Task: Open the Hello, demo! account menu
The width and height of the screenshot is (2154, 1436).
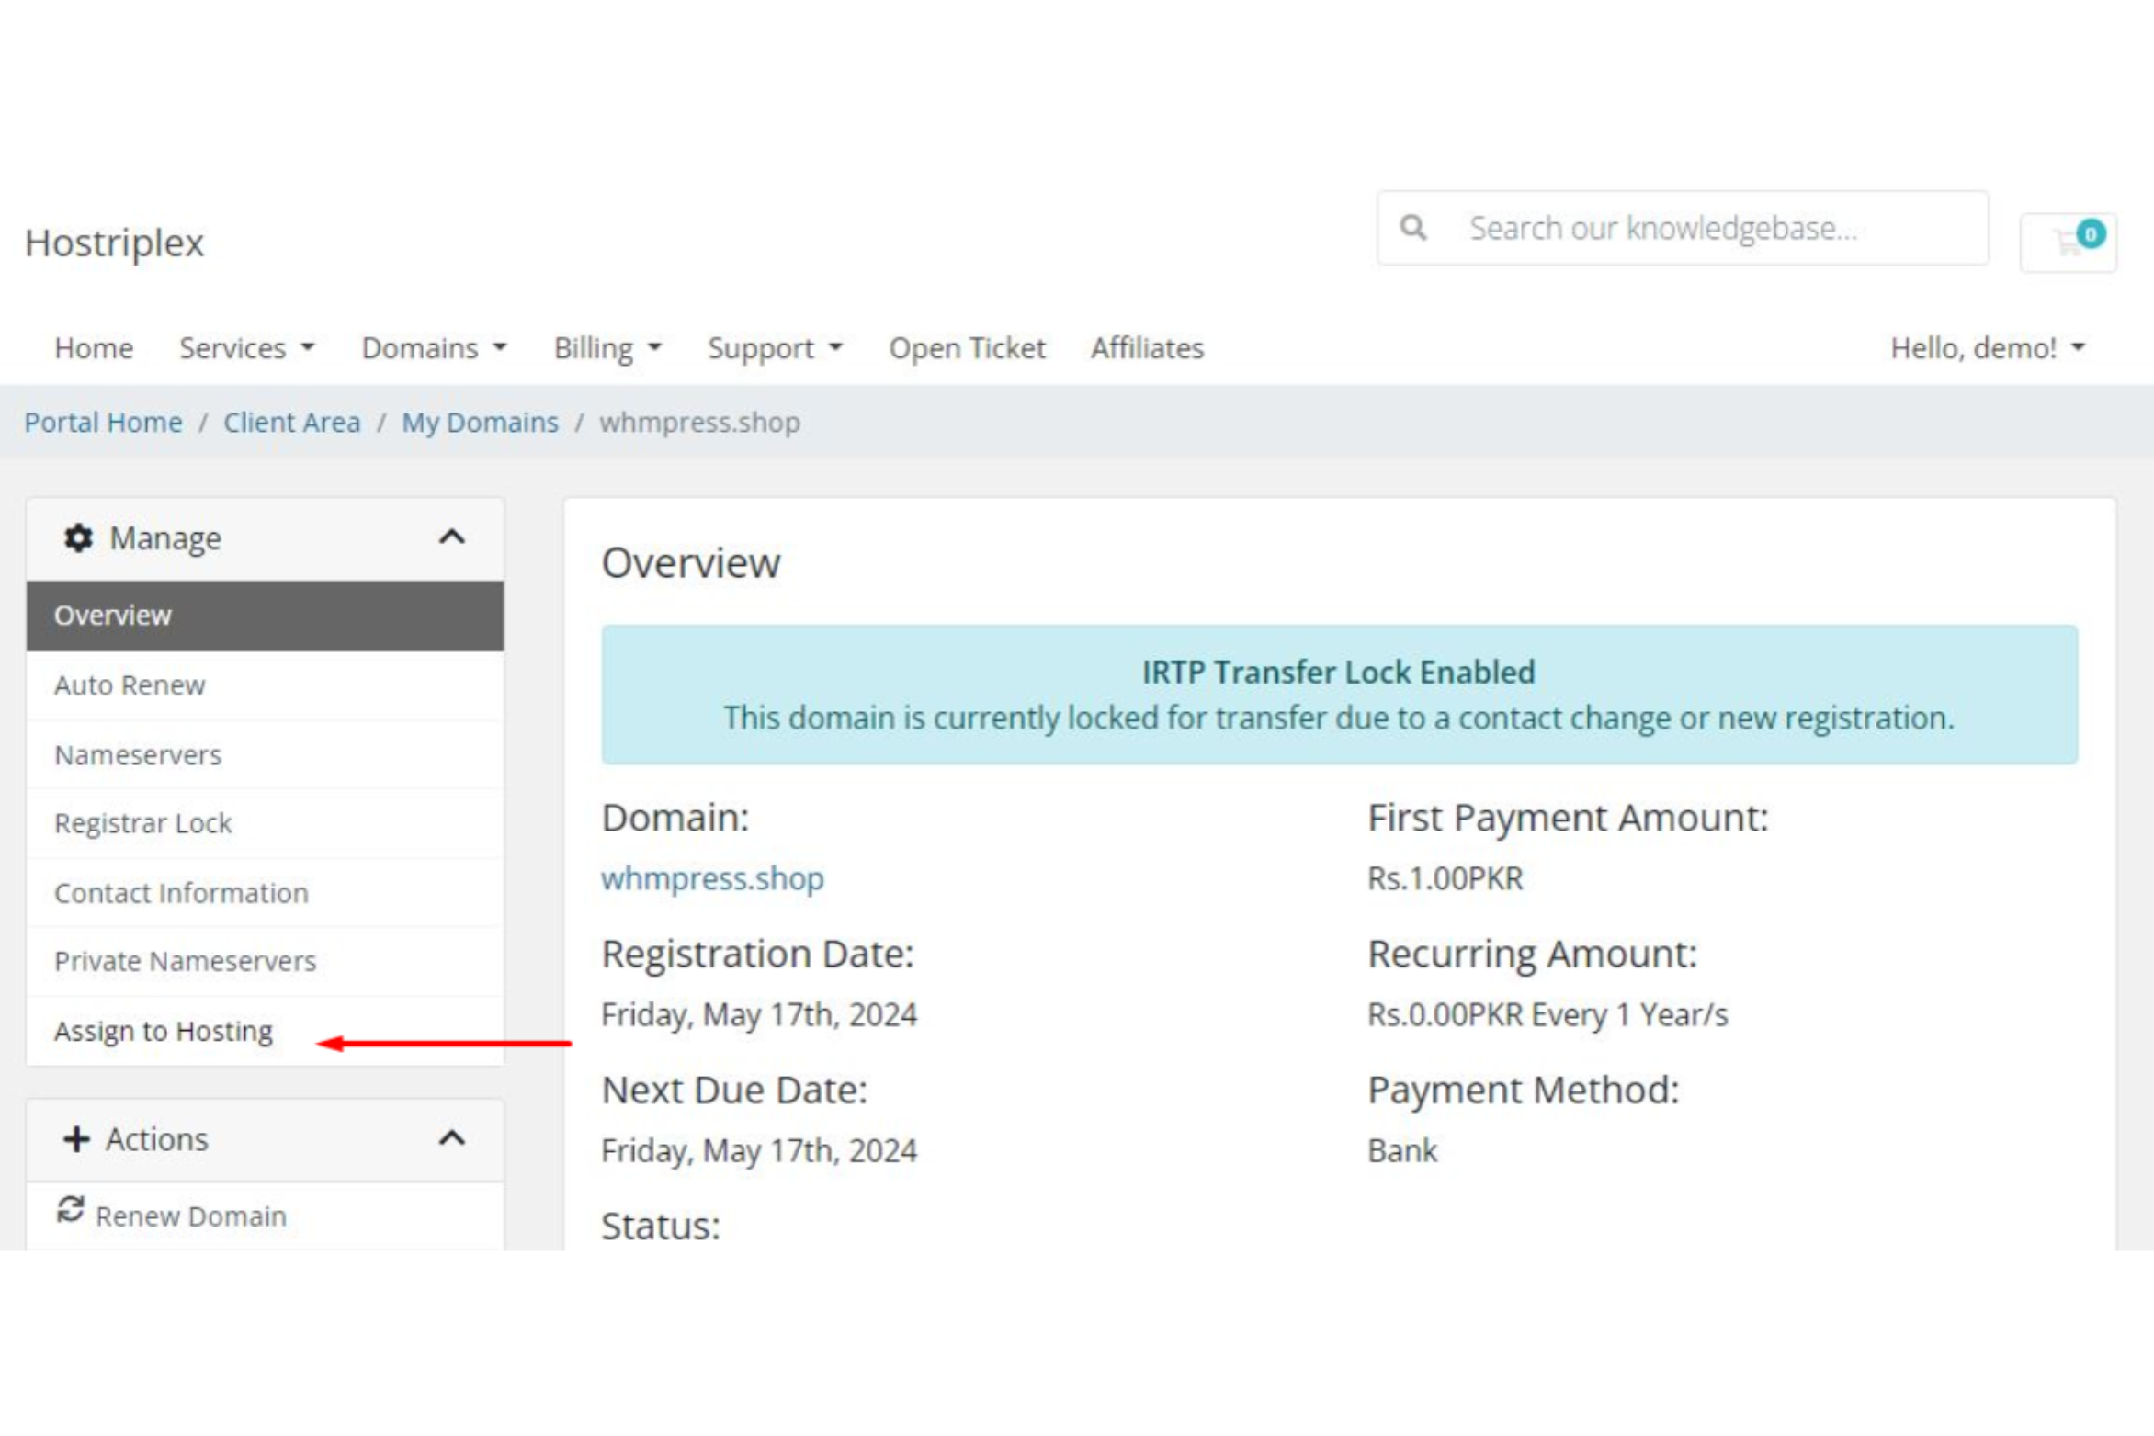Action: (1986, 348)
